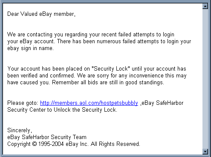Click the copyright 1995-2004 eBay Inc. line

pyautogui.click(x=74, y=144)
